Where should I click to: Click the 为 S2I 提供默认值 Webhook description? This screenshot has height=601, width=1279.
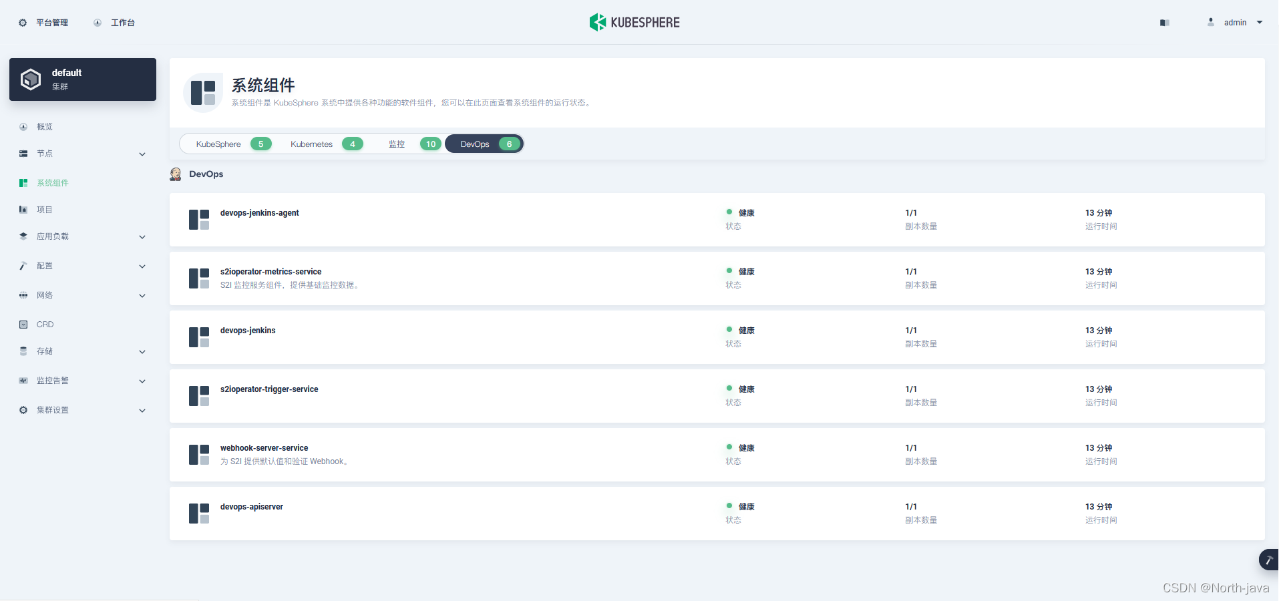tap(285, 461)
